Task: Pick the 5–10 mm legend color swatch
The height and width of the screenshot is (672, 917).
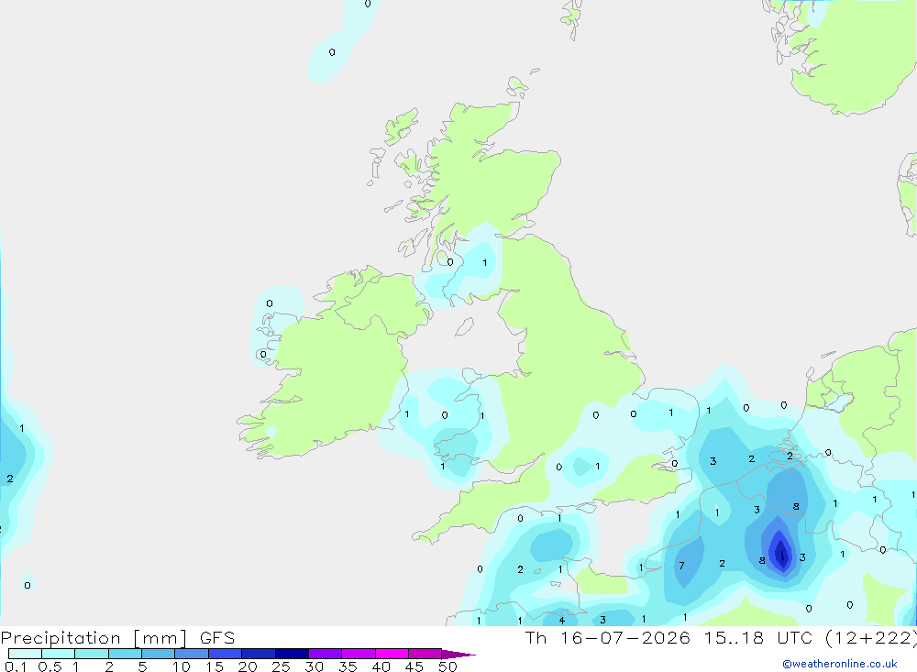Action: [158, 654]
